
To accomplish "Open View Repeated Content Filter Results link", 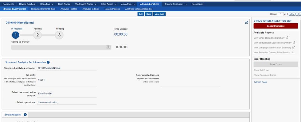I will click(x=272, y=52).
